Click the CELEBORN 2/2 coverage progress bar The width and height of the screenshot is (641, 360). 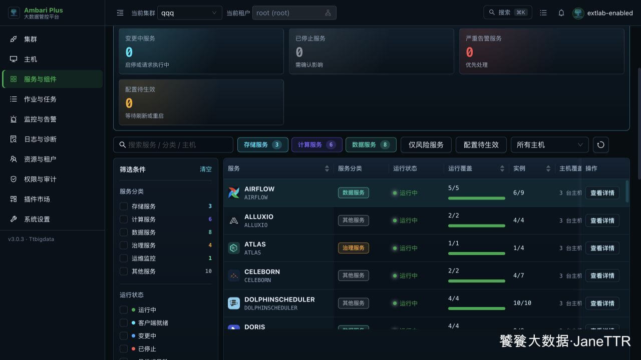point(477,281)
